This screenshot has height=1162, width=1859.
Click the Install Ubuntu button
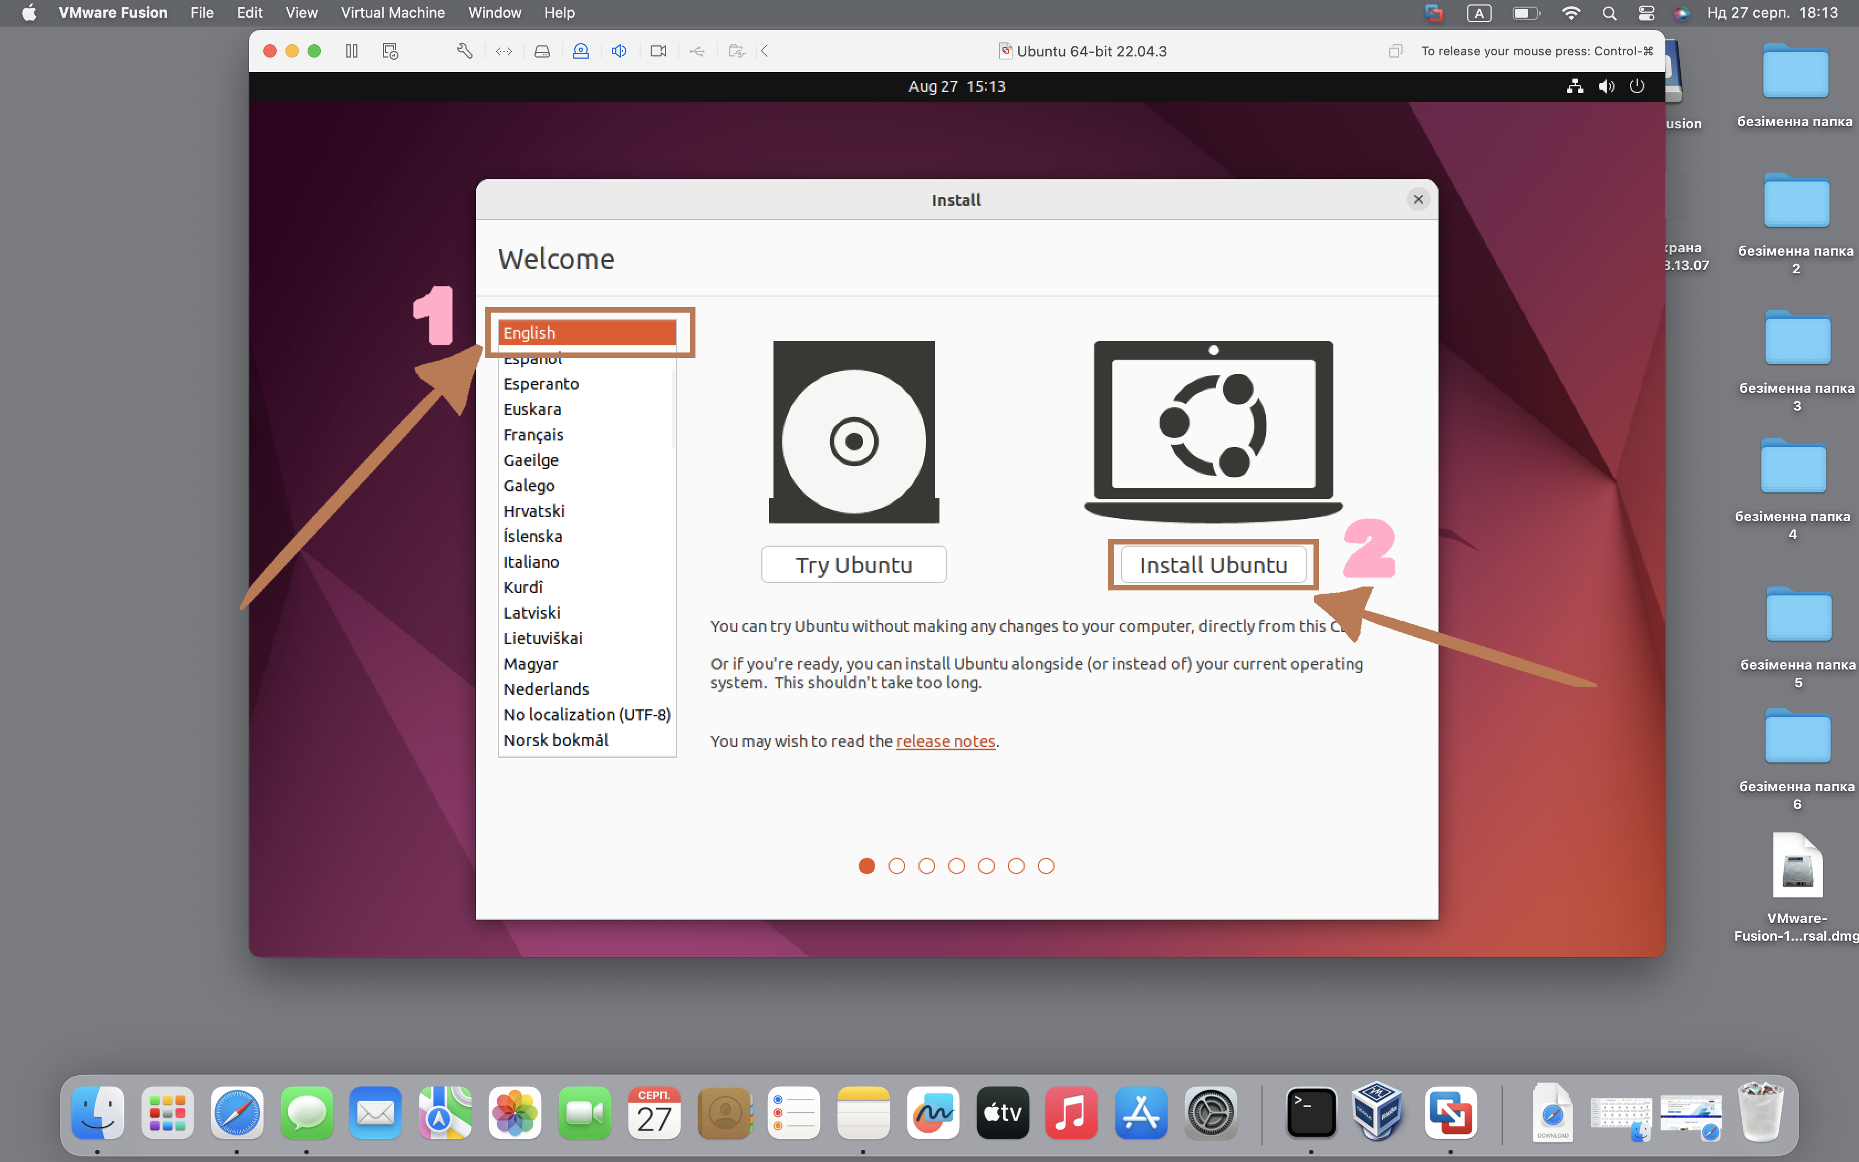(x=1213, y=564)
